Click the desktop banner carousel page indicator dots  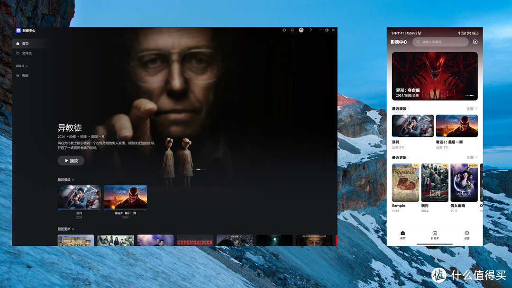(199, 169)
